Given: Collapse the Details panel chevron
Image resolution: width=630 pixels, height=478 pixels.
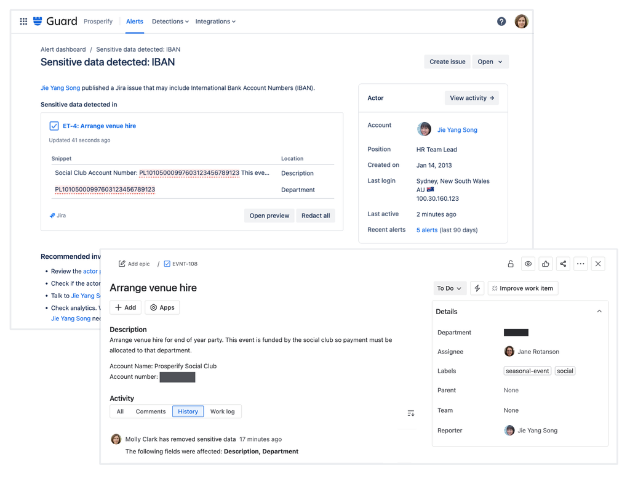Looking at the screenshot, I should (x=599, y=311).
